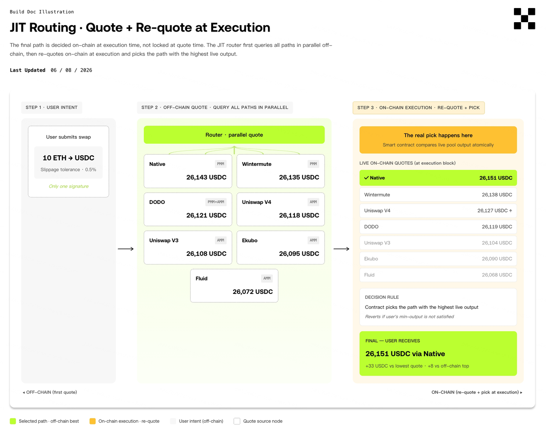Click the orange On-chain execution legend swatch
The width and height of the screenshot is (546, 427).
(93, 421)
